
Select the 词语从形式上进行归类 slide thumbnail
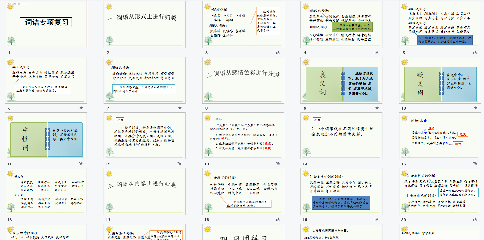pos(145,24)
